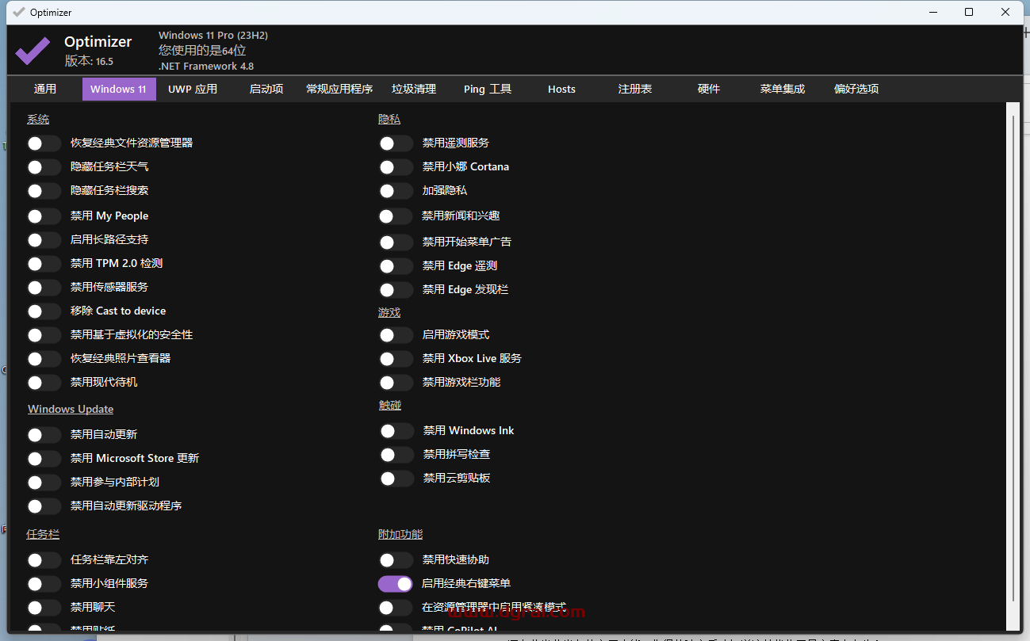Switch to the 菜单集成 tab

point(783,89)
